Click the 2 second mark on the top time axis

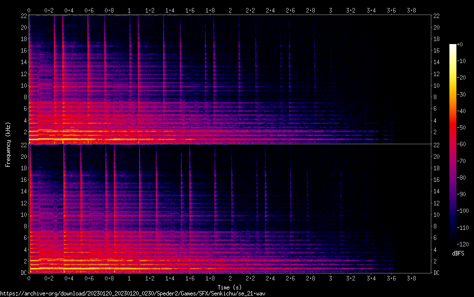click(230, 10)
